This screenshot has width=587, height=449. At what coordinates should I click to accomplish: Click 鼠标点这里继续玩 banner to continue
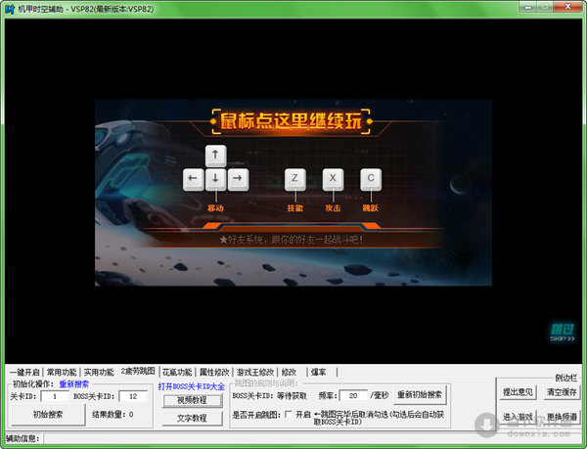[x=291, y=121]
